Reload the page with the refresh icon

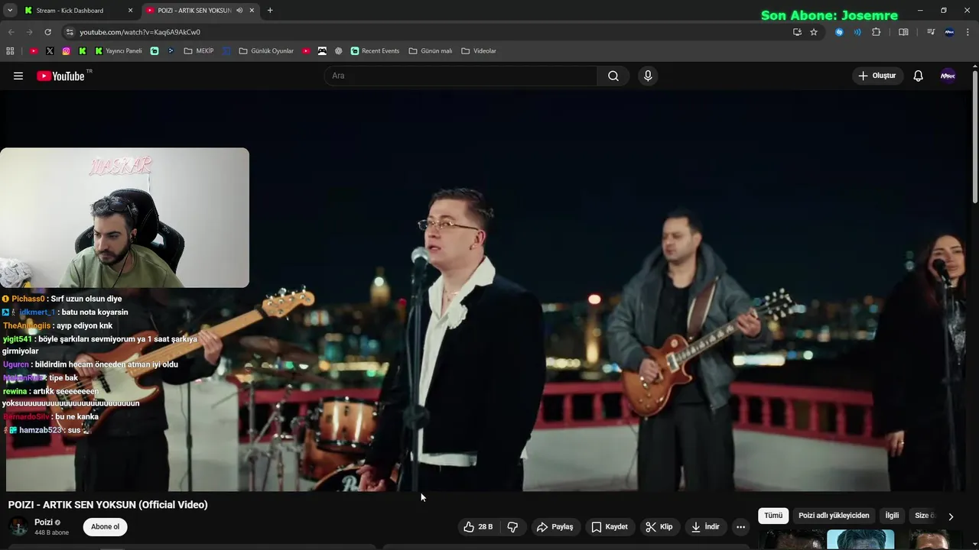click(x=47, y=32)
